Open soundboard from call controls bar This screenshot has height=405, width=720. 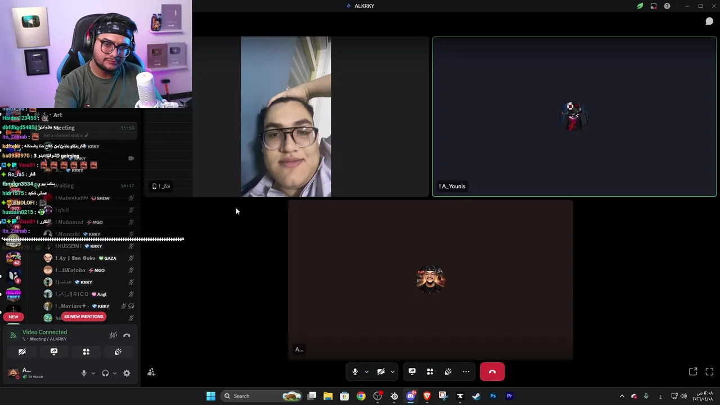(448, 372)
